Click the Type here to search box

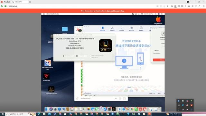(21, 114)
